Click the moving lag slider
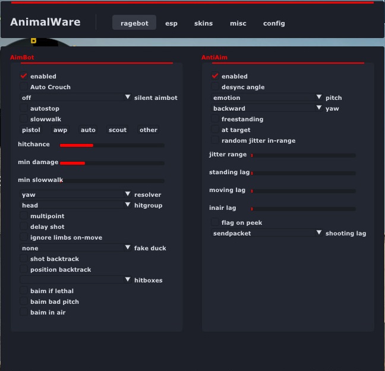Screen dimensions: 385x371 click(x=303, y=191)
